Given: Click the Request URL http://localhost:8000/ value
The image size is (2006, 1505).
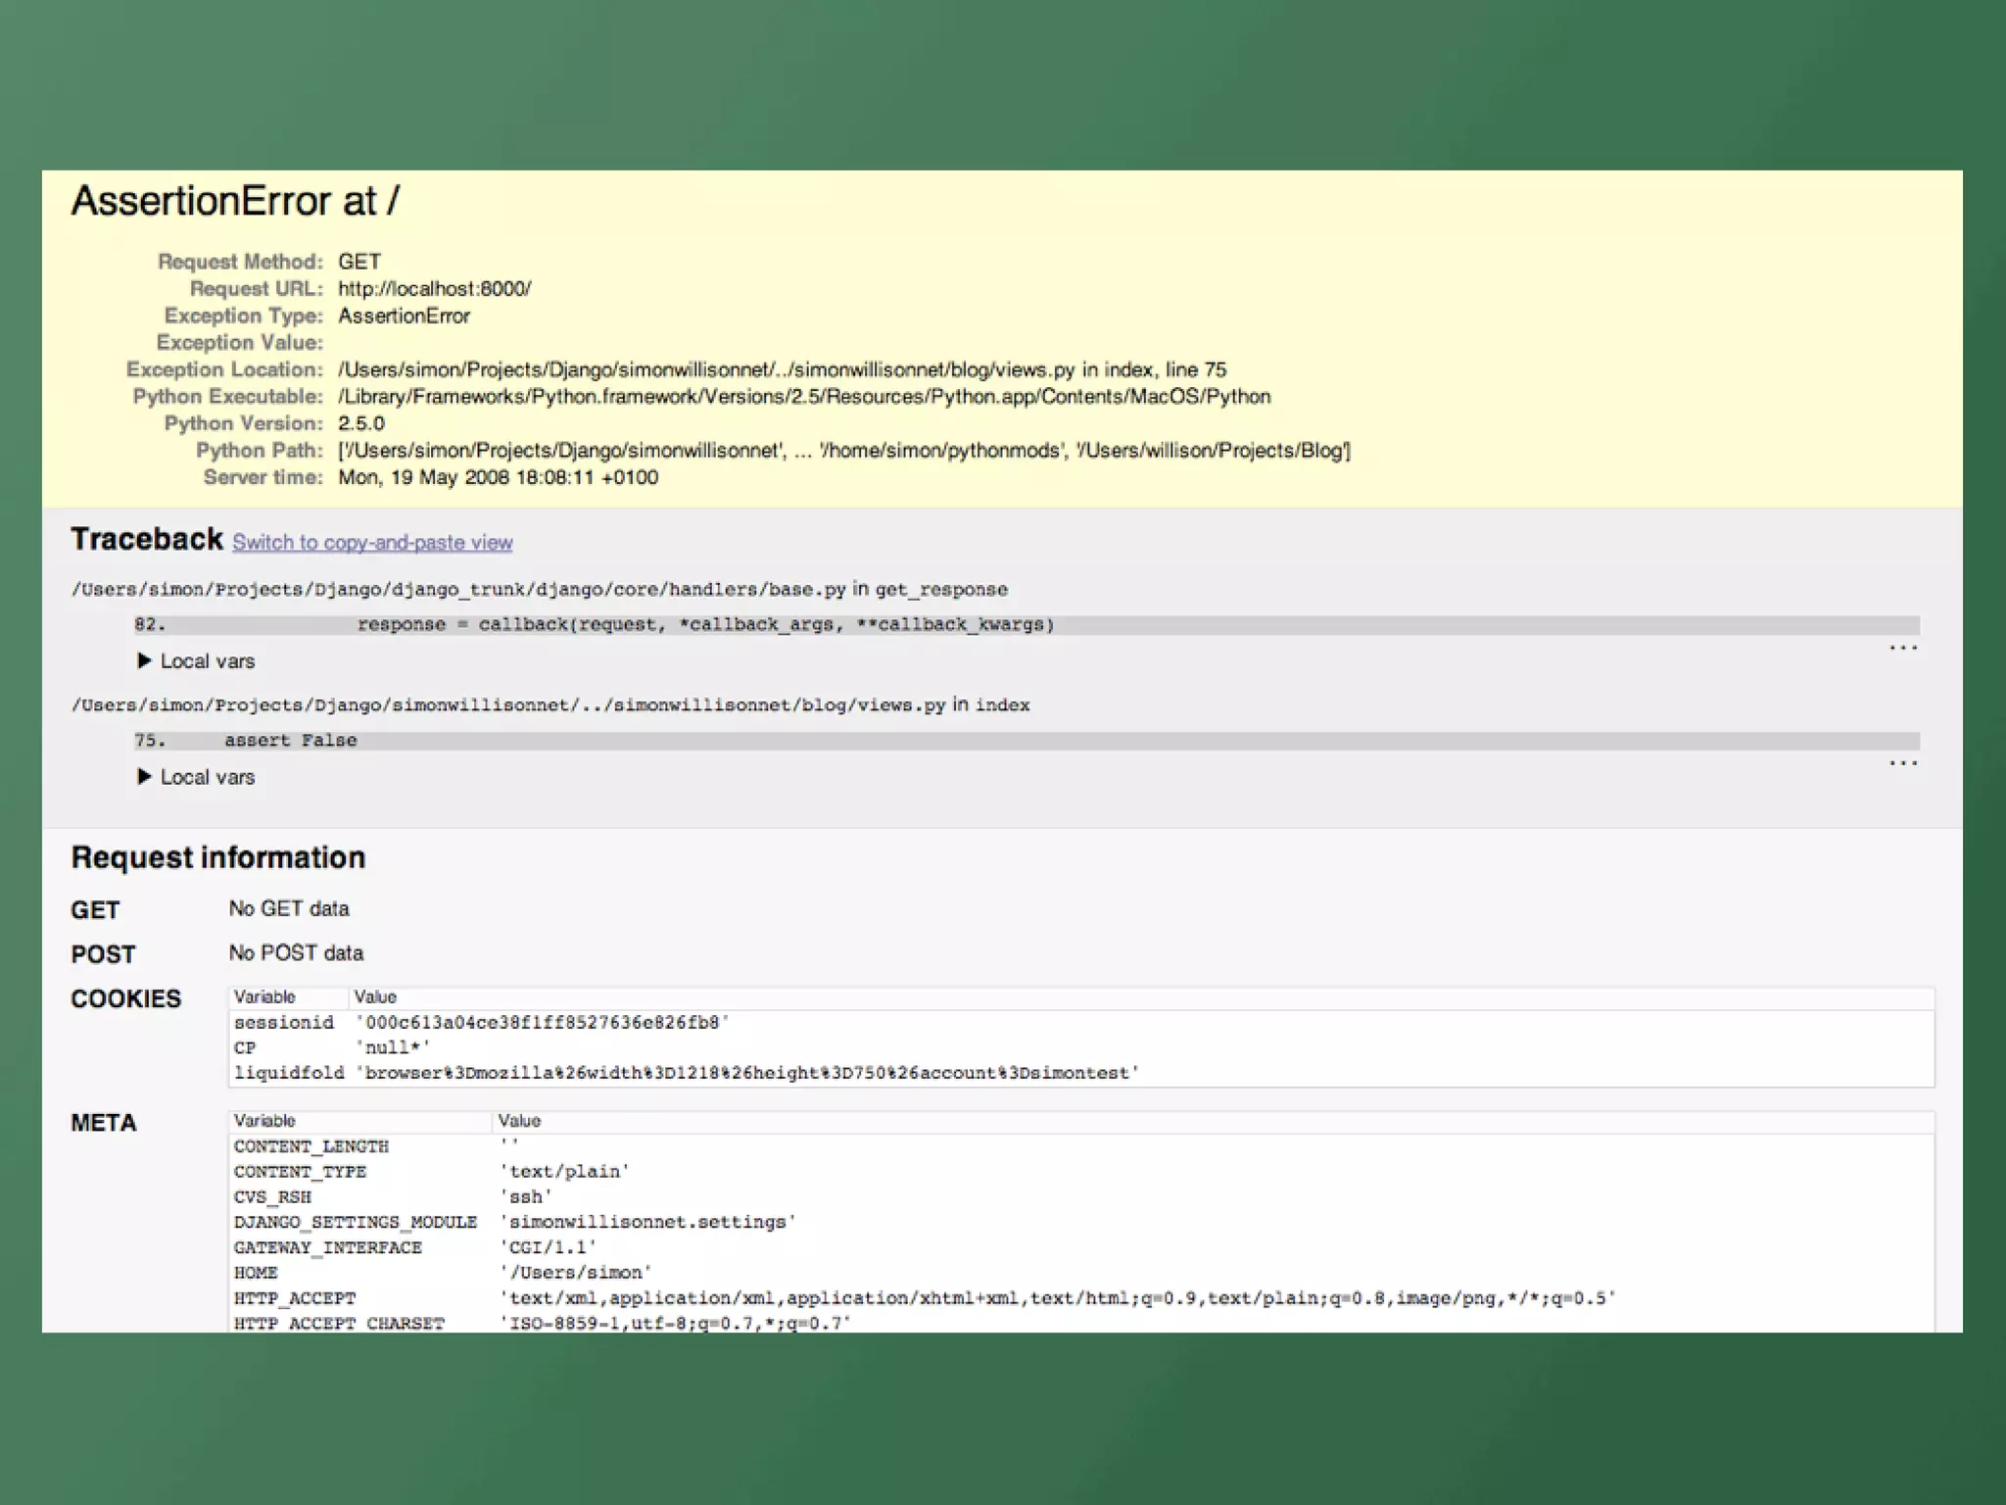Looking at the screenshot, I should coord(434,289).
